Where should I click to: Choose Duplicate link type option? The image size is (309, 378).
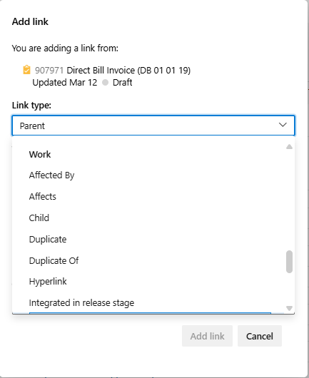48,240
